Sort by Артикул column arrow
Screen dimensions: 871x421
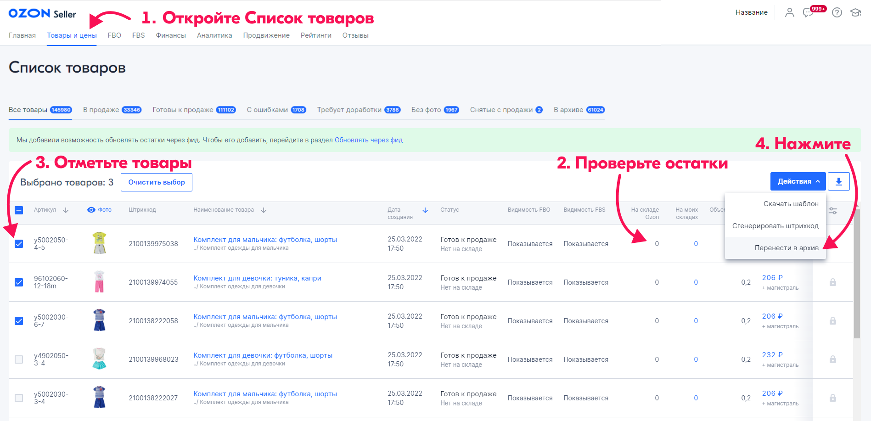66,210
